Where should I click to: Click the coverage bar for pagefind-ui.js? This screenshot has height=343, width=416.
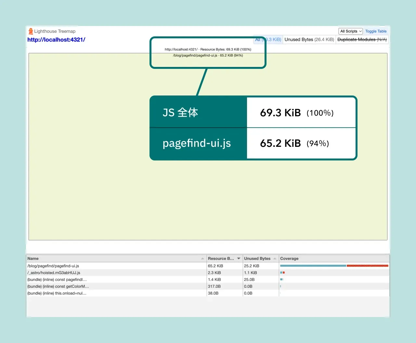334,266
